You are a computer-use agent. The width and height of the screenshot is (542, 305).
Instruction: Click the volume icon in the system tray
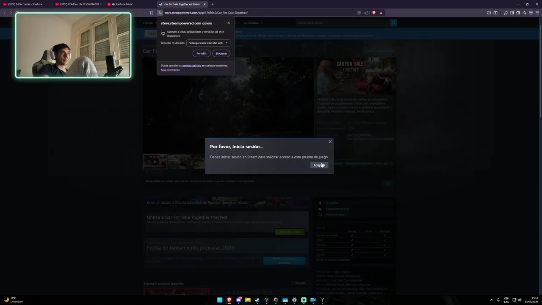[x=520, y=300]
